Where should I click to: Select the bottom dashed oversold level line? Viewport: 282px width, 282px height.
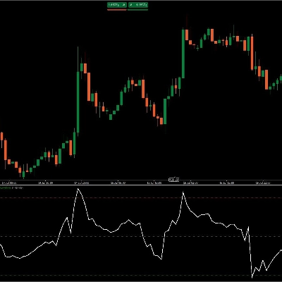[141, 275]
